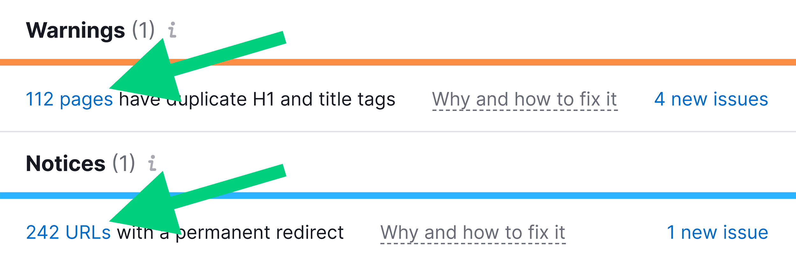
Task: View the 1 new issue
Action: (x=717, y=232)
